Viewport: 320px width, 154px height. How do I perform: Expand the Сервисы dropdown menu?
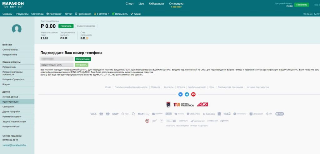pyautogui.click(x=8, y=14)
